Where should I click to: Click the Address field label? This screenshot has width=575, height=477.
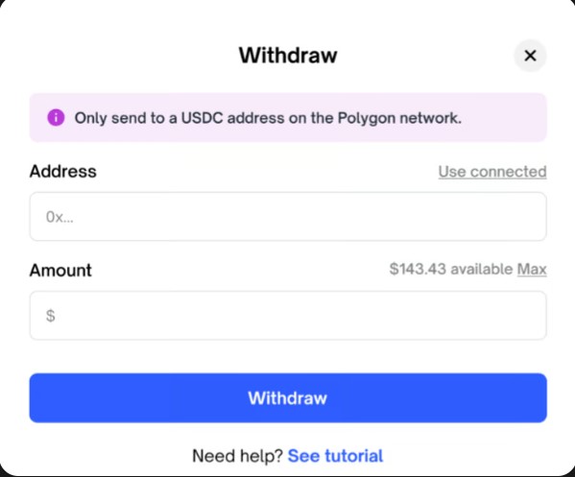(x=63, y=171)
